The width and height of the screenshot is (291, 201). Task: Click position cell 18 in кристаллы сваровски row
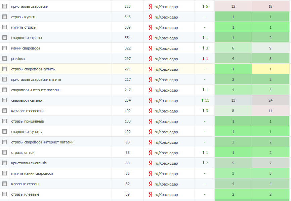click(x=271, y=6)
